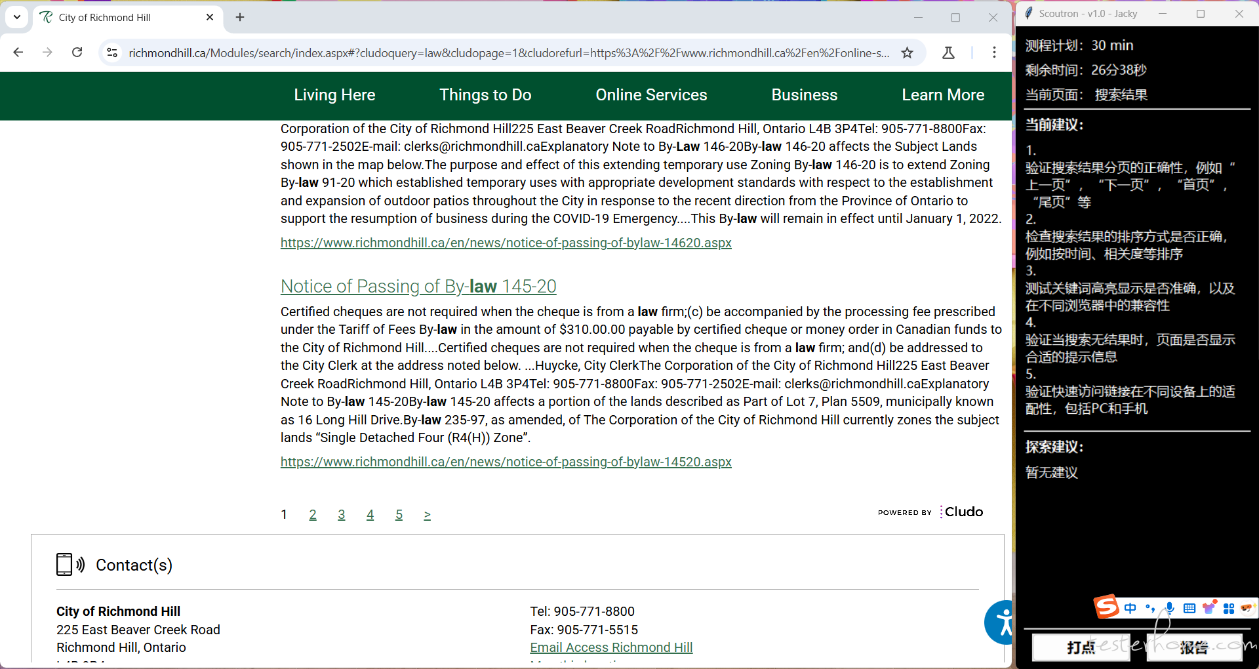Click the Sogou input method S logo
Image resolution: width=1259 pixels, height=669 pixels.
coord(1106,607)
